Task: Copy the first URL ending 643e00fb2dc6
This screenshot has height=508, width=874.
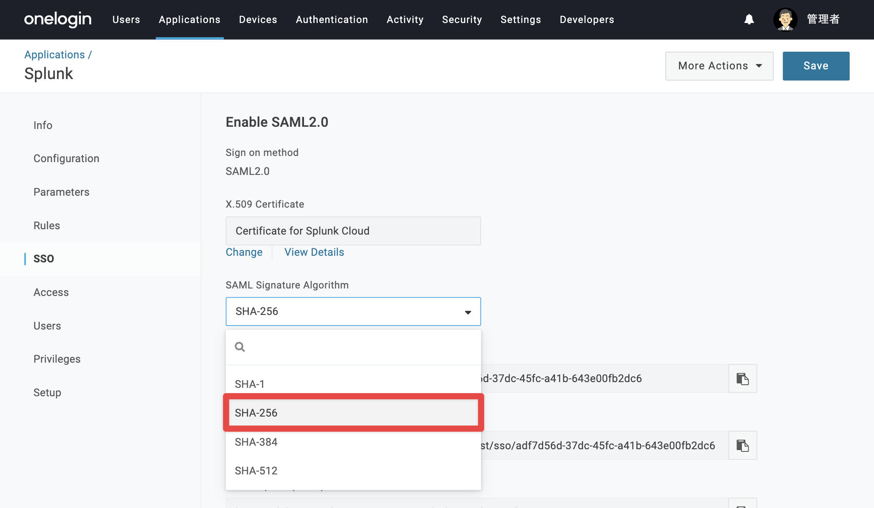Action: point(743,379)
